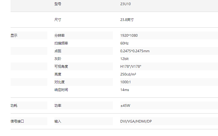Viewport: 218px width, 136px height.
Task: Select power value ≤45W
Action: (x=125, y=105)
